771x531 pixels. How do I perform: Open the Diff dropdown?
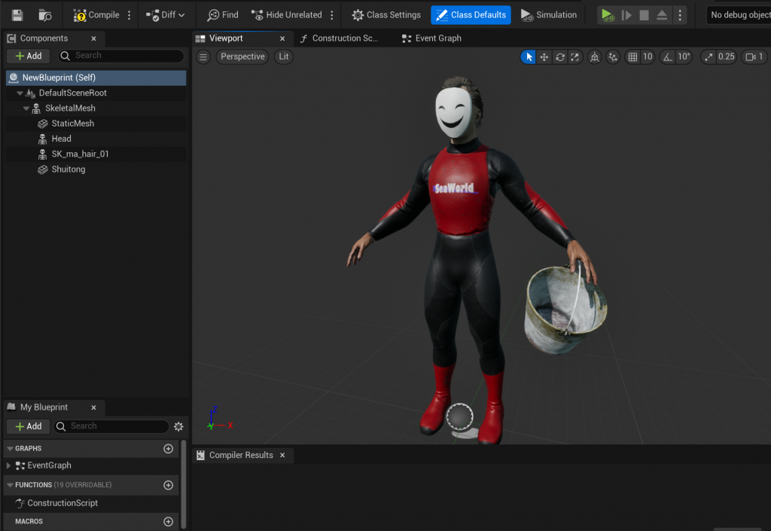pos(165,15)
